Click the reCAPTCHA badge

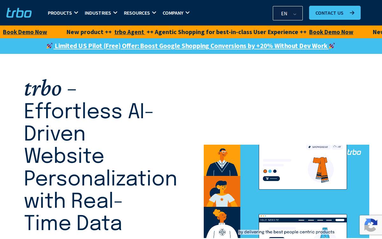[371, 225]
